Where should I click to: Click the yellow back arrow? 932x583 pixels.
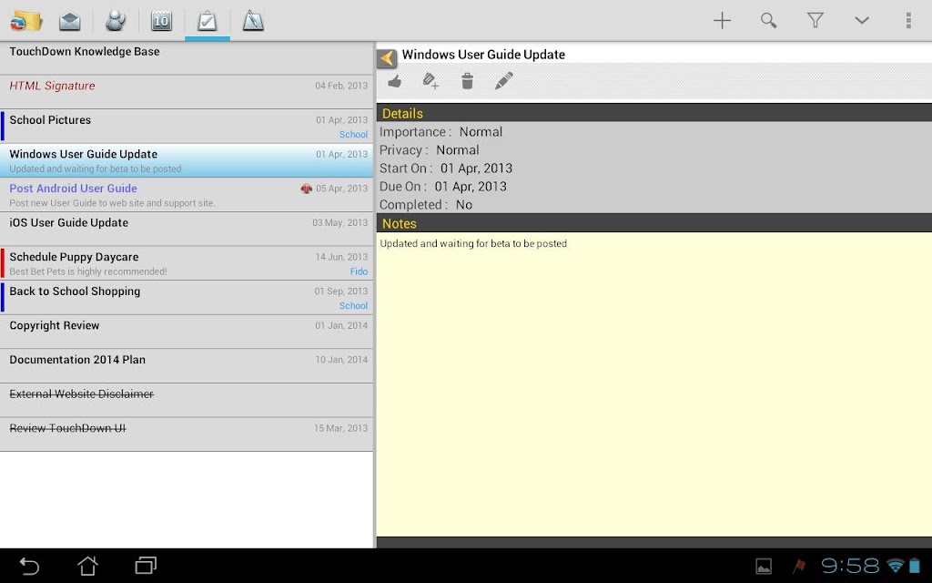[x=387, y=58]
